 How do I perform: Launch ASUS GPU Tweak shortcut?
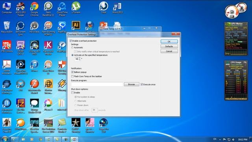20,9
